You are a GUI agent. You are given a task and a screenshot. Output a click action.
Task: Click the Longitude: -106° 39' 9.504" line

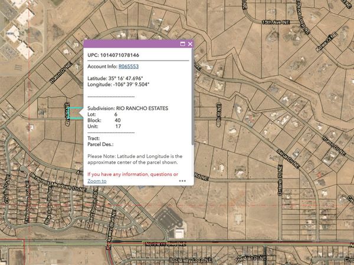(x=119, y=84)
